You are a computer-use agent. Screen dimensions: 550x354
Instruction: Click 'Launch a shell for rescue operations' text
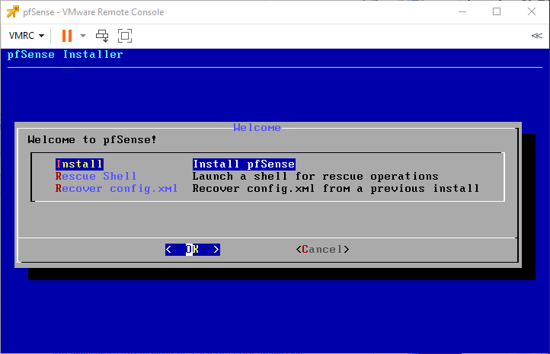(315, 176)
